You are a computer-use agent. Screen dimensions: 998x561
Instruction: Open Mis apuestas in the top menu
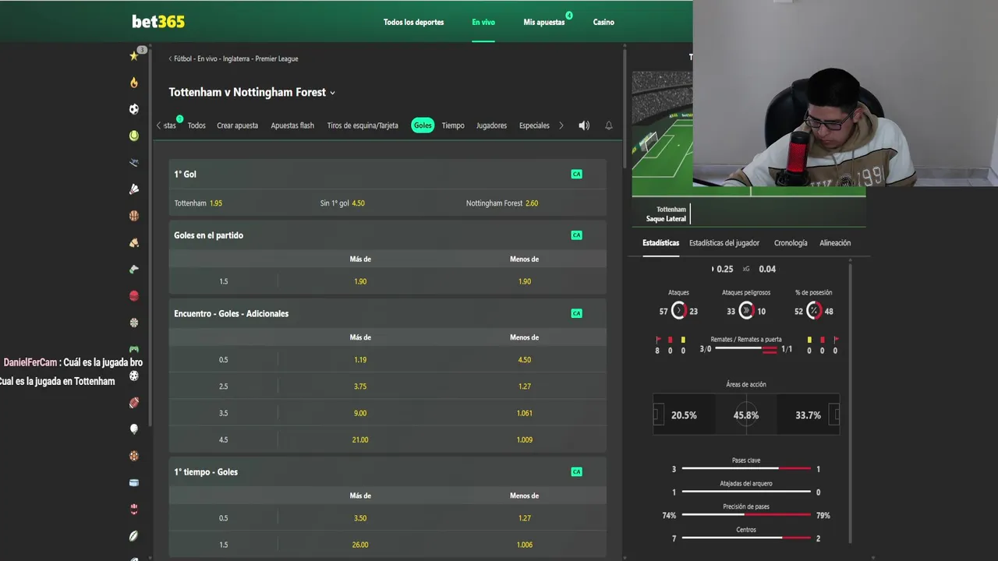click(x=544, y=22)
